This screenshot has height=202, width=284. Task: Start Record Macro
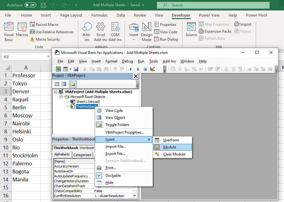[x=44, y=24]
